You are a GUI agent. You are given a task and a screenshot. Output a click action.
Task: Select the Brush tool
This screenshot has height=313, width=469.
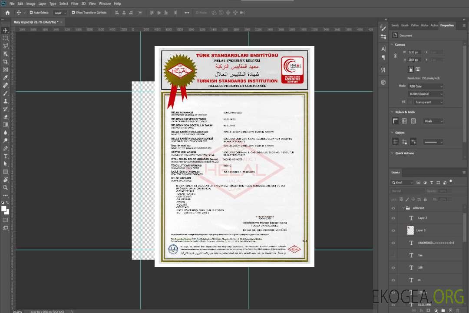tap(5, 93)
